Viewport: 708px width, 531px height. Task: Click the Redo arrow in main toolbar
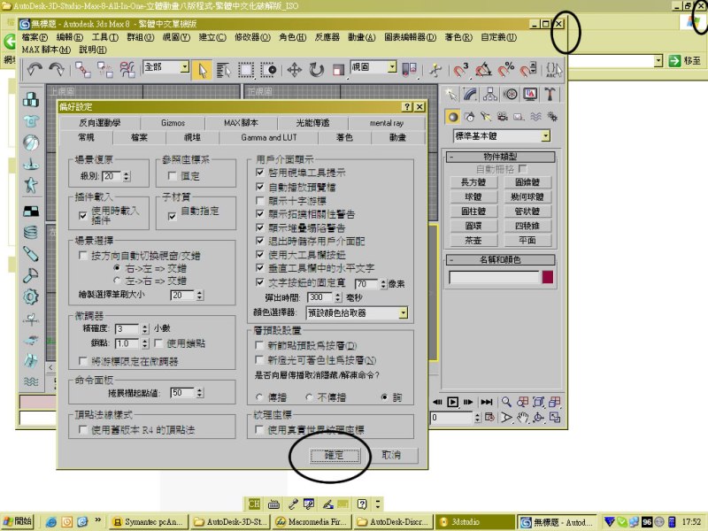[x=57, y=70]
